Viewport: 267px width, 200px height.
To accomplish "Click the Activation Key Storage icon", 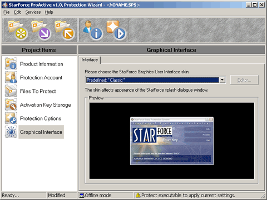I will point(11,104).
